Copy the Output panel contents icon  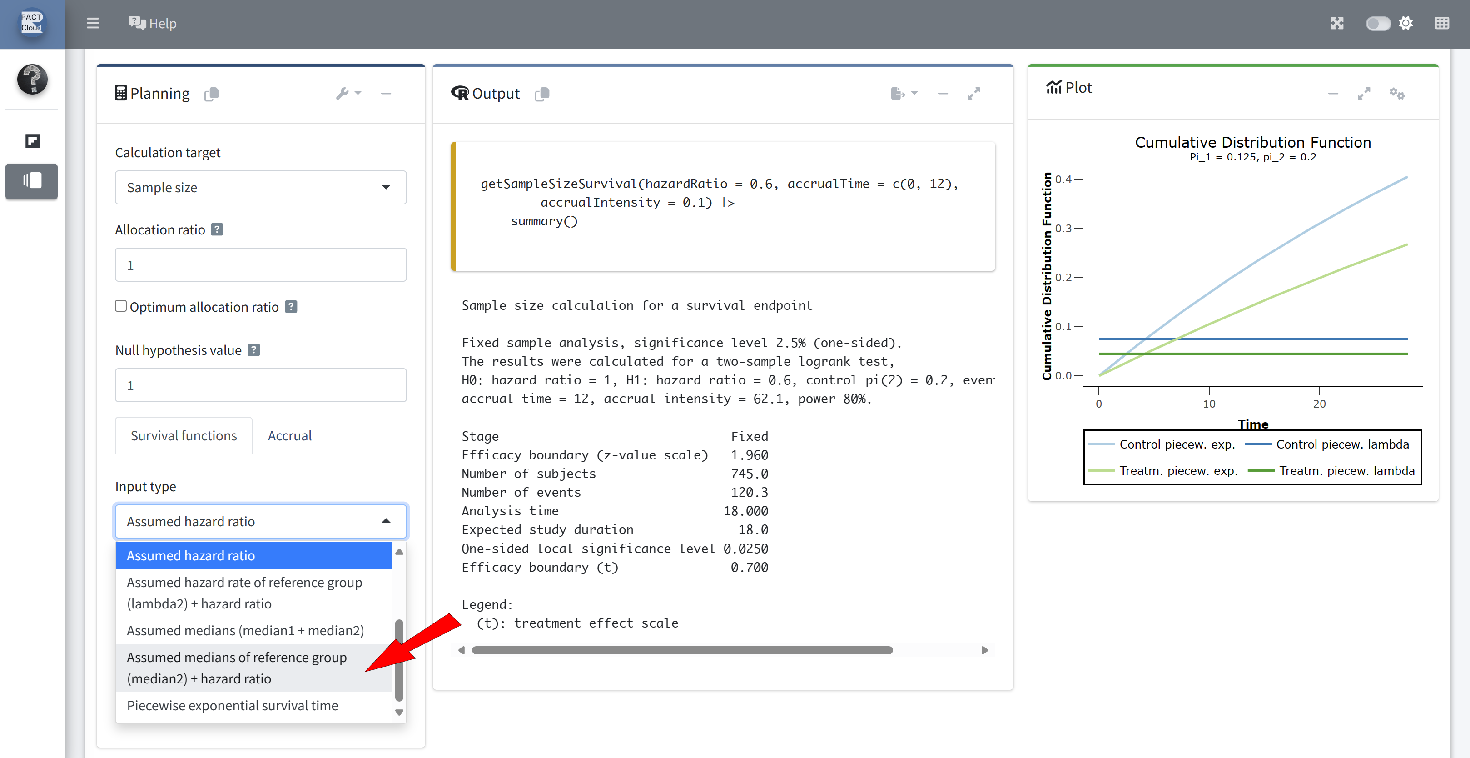[542, 94]
